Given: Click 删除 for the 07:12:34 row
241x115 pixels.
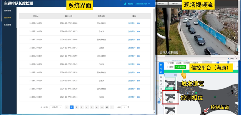Looking at the screenshot, I should click(138, 97).
